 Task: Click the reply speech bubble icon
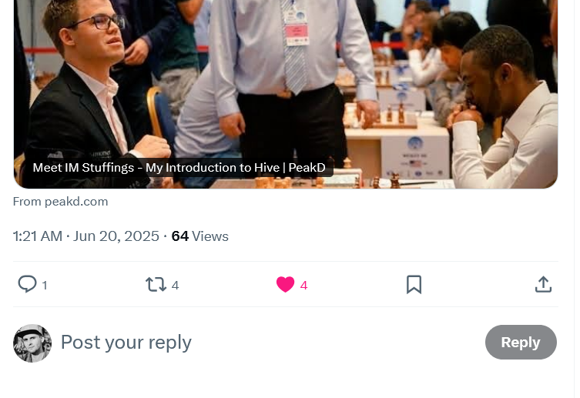coord(28,284)
